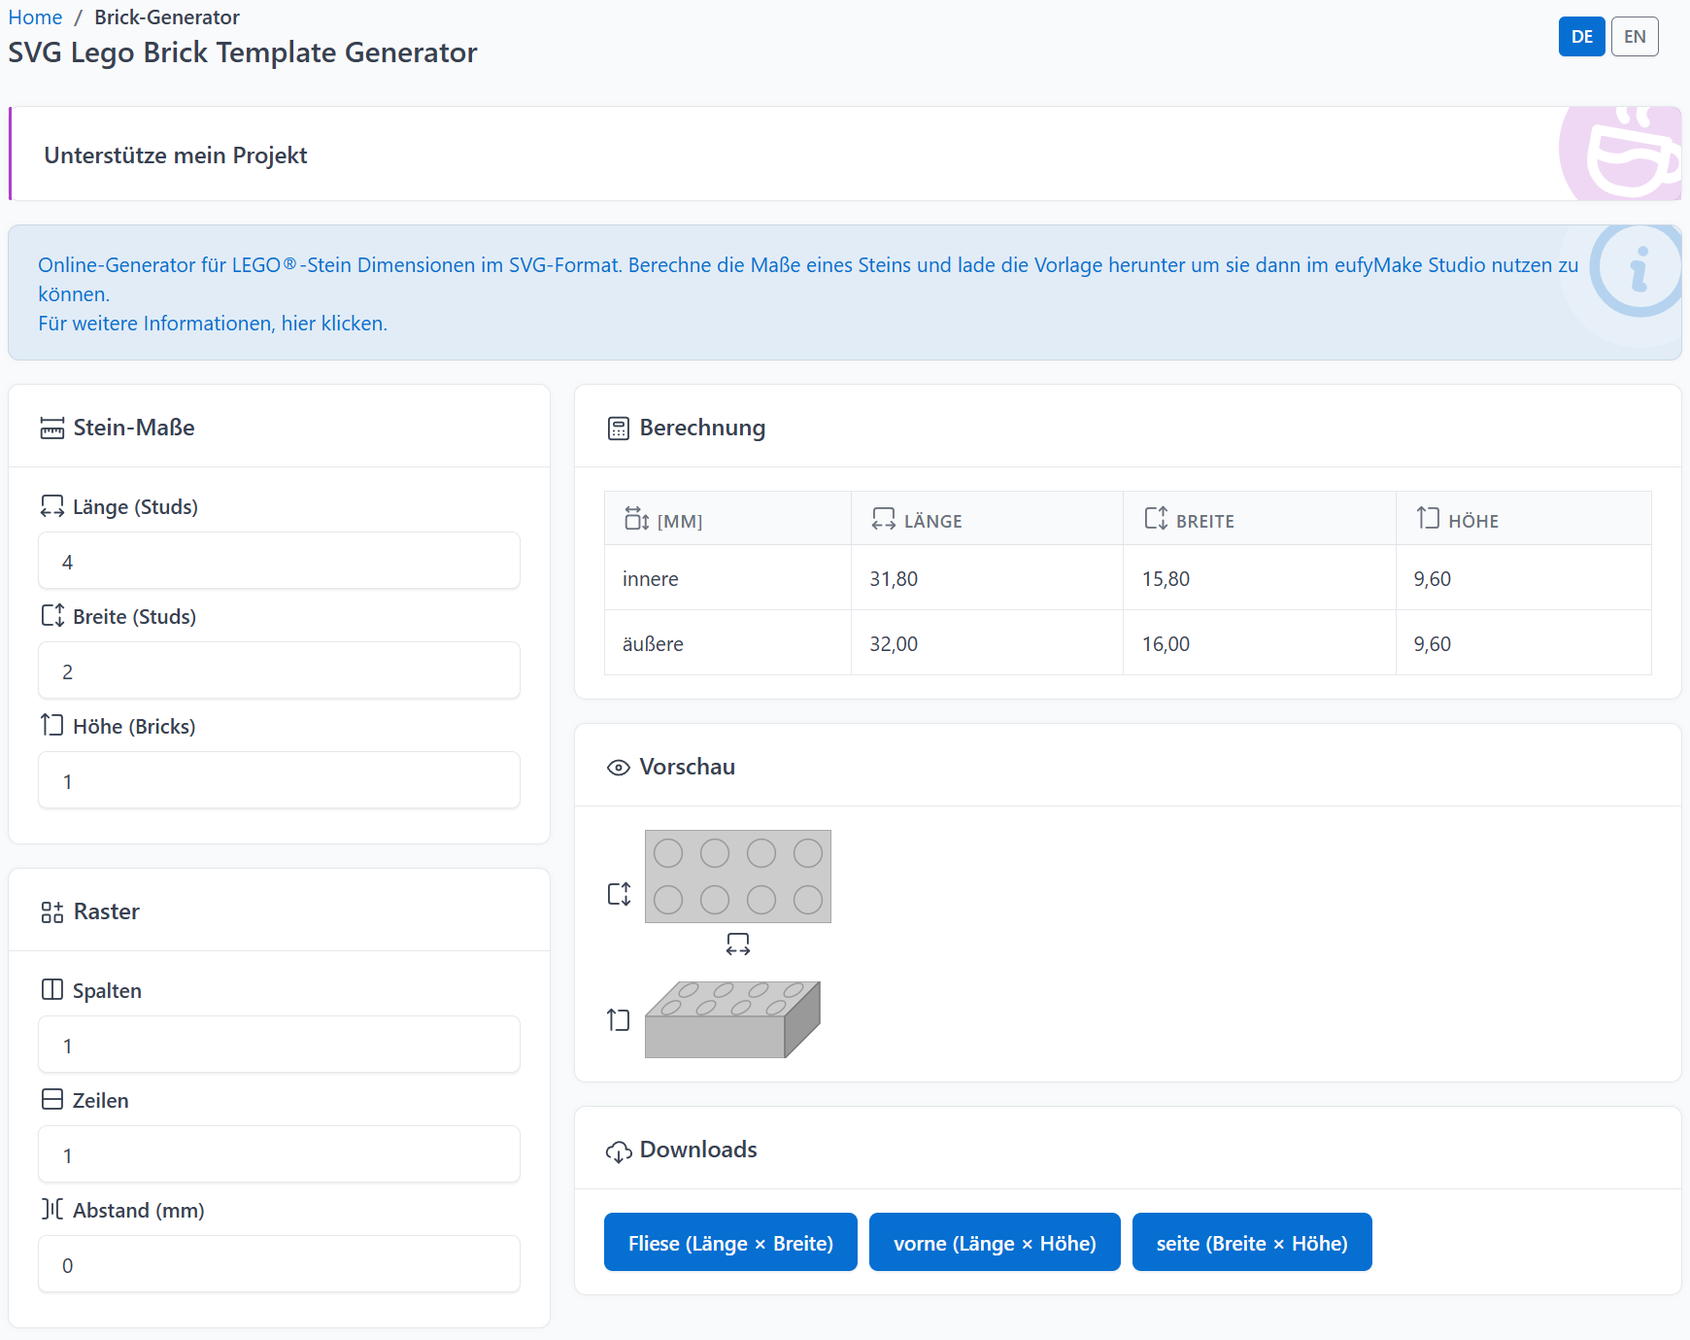Download vorne (Länge × Höhe) template
The height and width of the screenshot is (1340, 1690).
(x=995, y=1242)
